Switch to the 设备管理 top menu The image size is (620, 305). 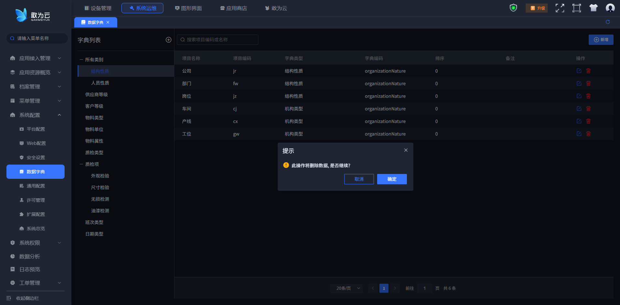[x=98, y=8]
